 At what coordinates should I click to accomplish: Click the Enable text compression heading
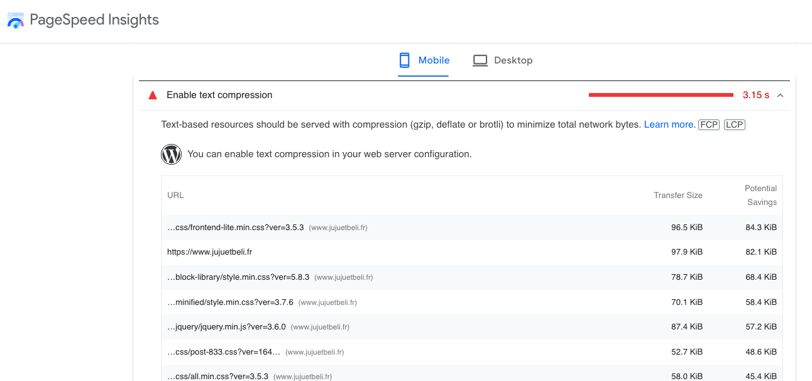pyautogui.click(x=219, y=96)
